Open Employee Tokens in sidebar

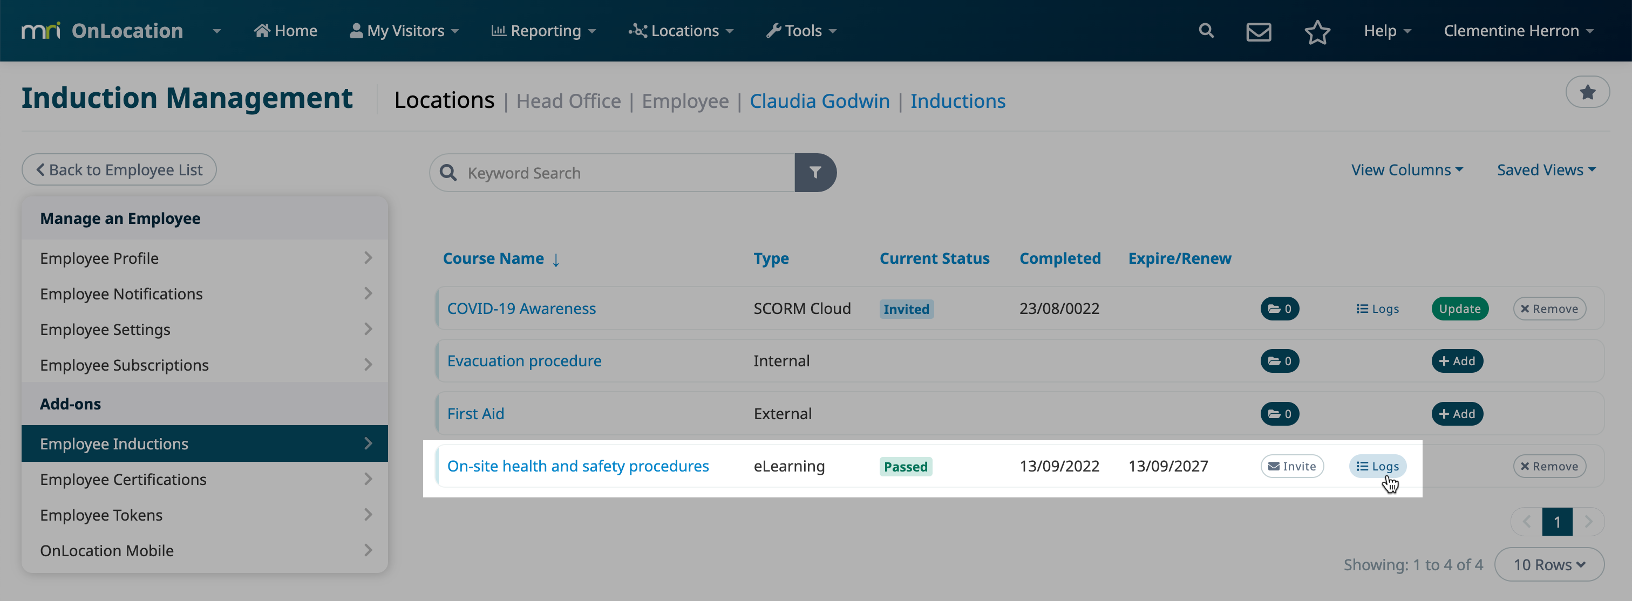coord(205,514)
